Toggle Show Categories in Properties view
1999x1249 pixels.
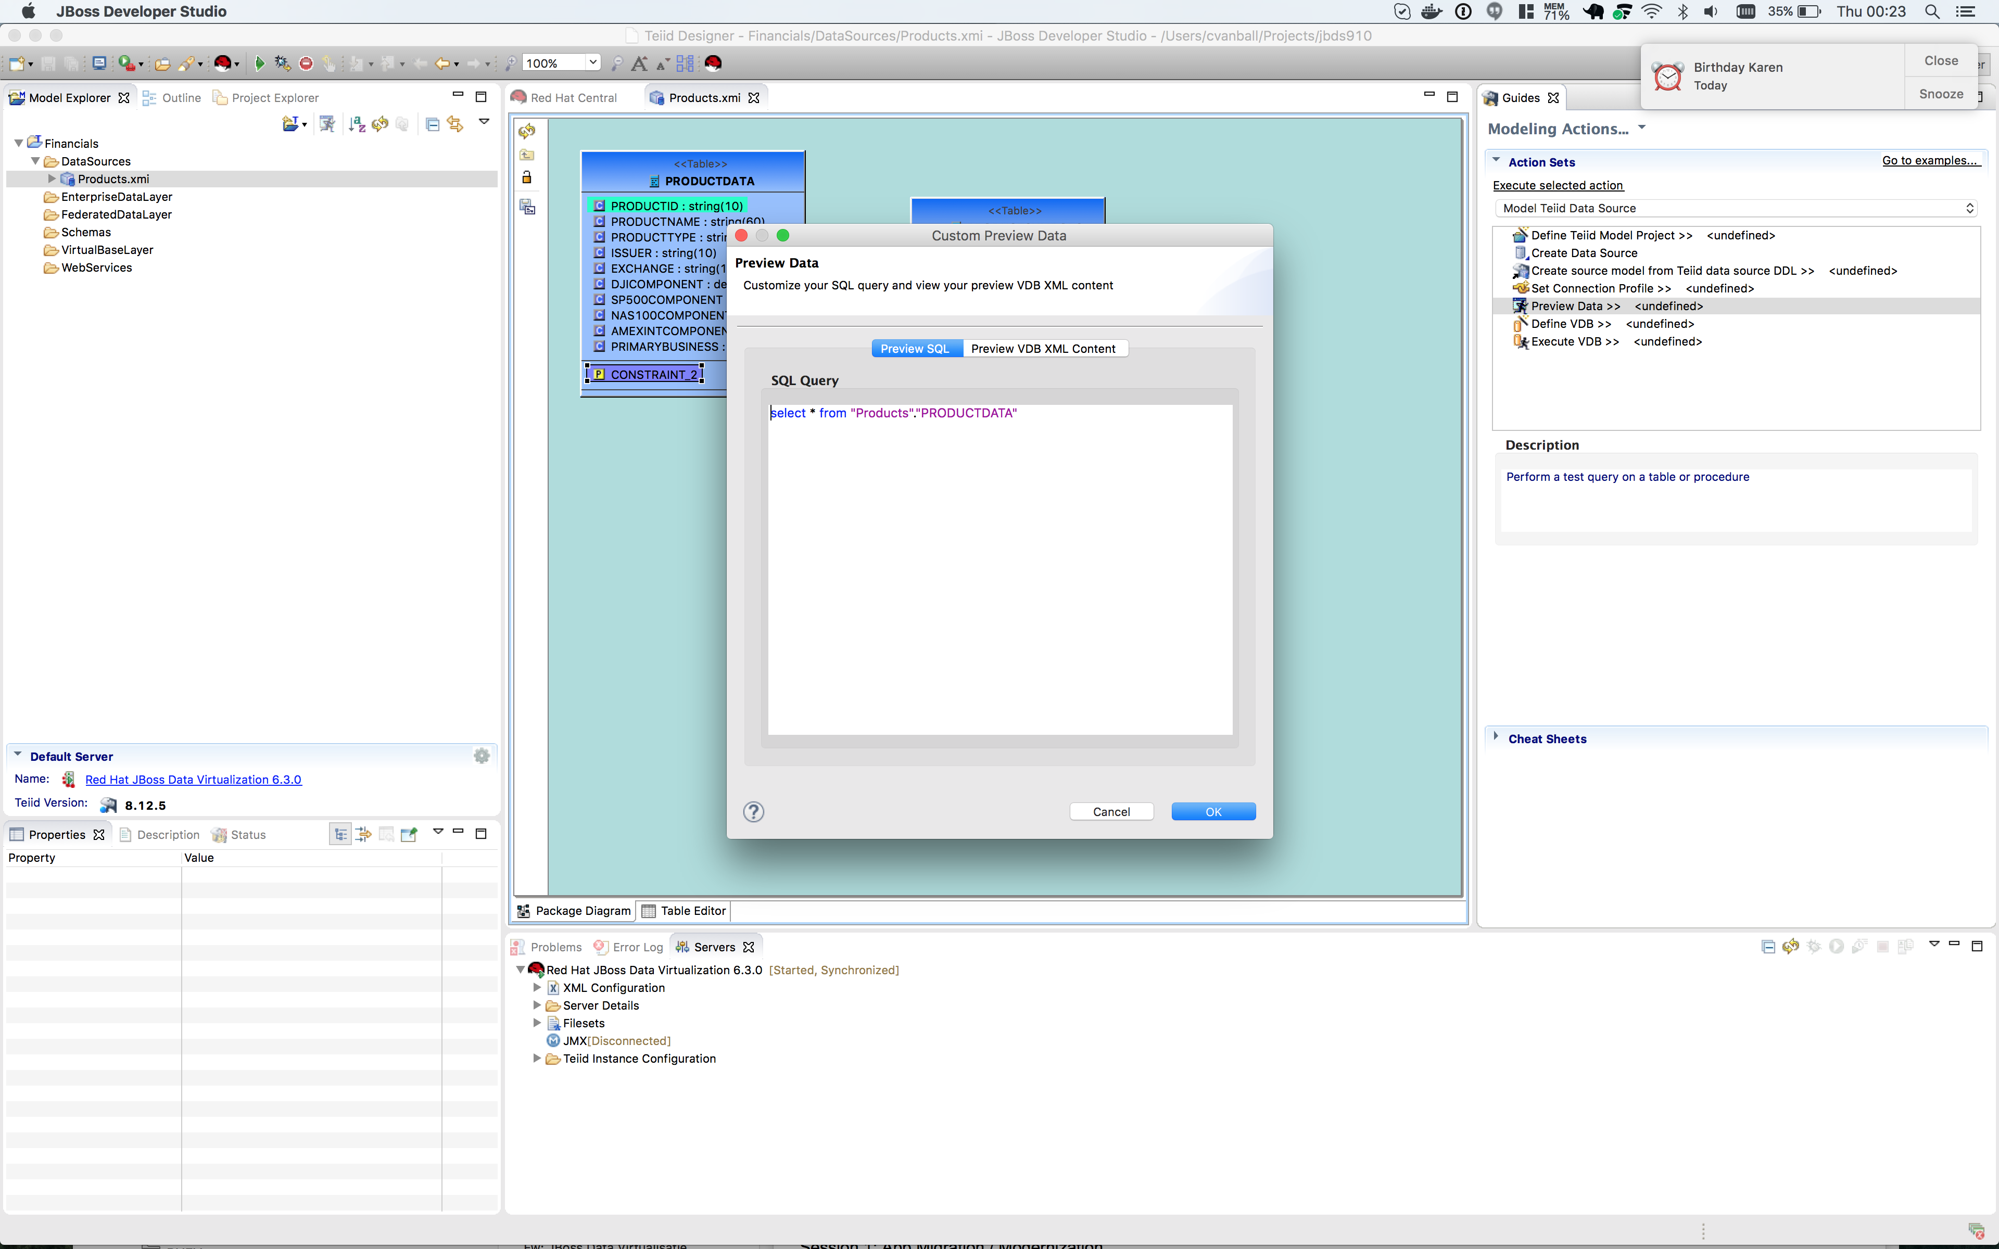[339, 834]
